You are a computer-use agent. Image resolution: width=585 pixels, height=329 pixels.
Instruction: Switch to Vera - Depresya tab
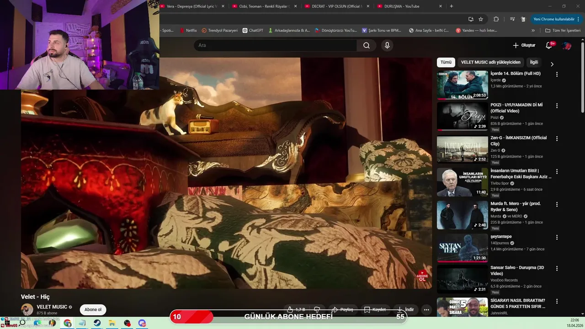pyautogui.click(x=191, y=6)
